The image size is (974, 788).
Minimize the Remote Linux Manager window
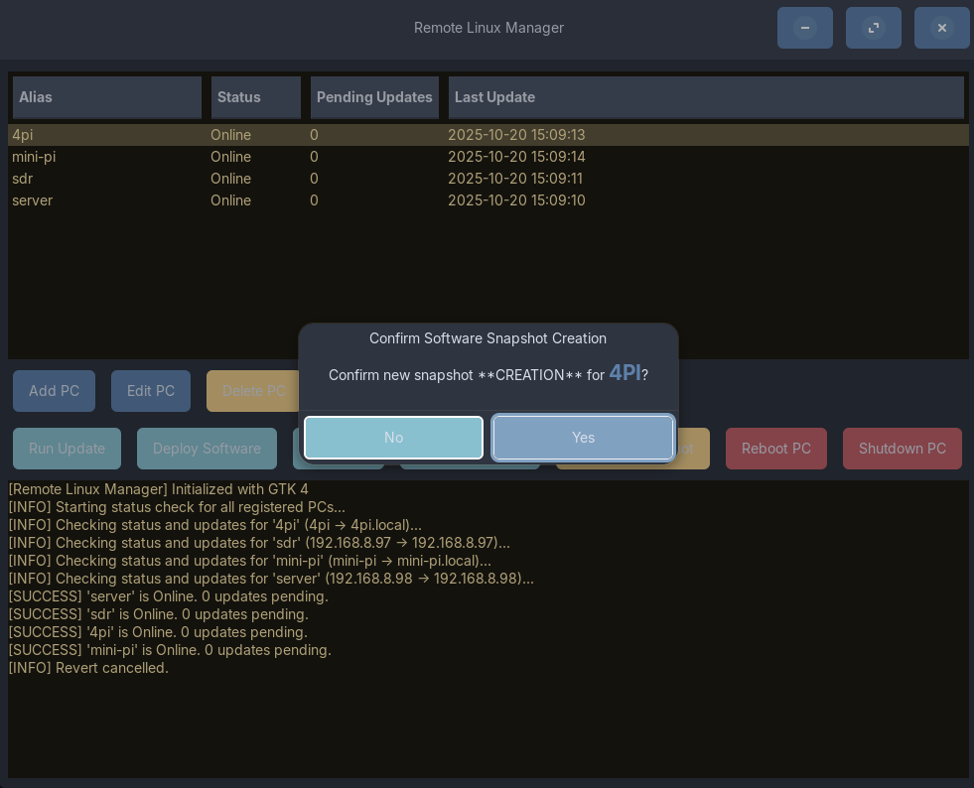804,28
